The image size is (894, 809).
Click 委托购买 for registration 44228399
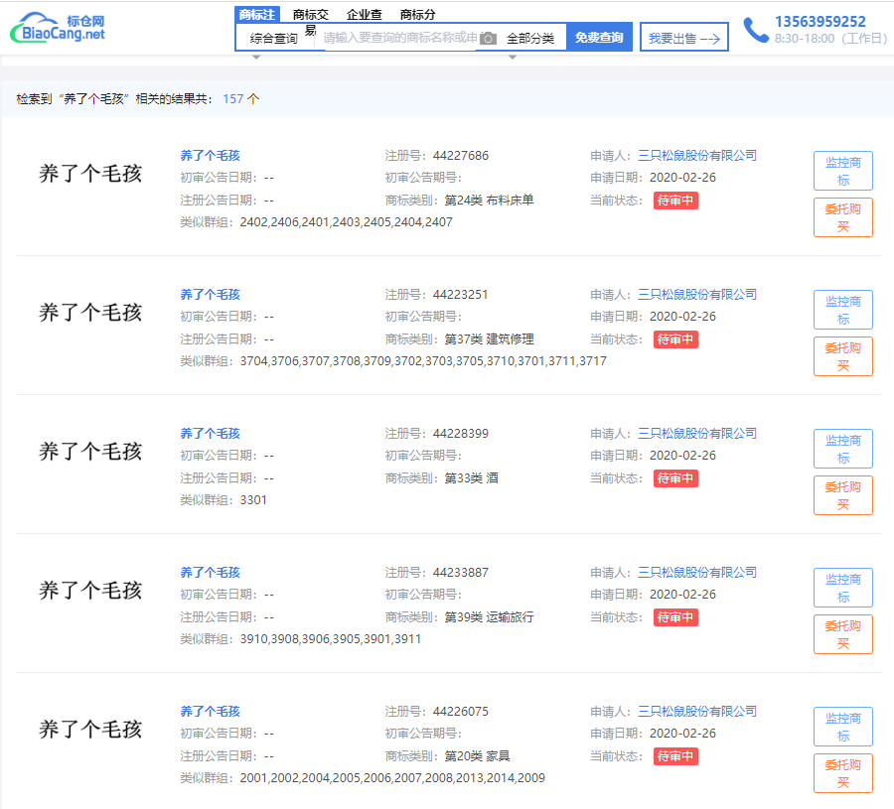(x=843, y=495)
